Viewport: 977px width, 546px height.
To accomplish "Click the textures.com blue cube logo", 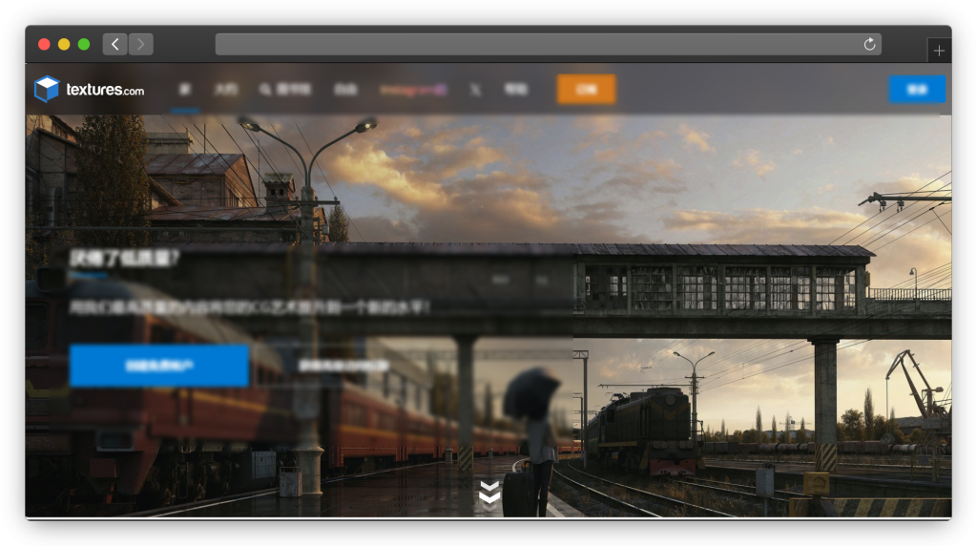I will [x=46, y=89].
